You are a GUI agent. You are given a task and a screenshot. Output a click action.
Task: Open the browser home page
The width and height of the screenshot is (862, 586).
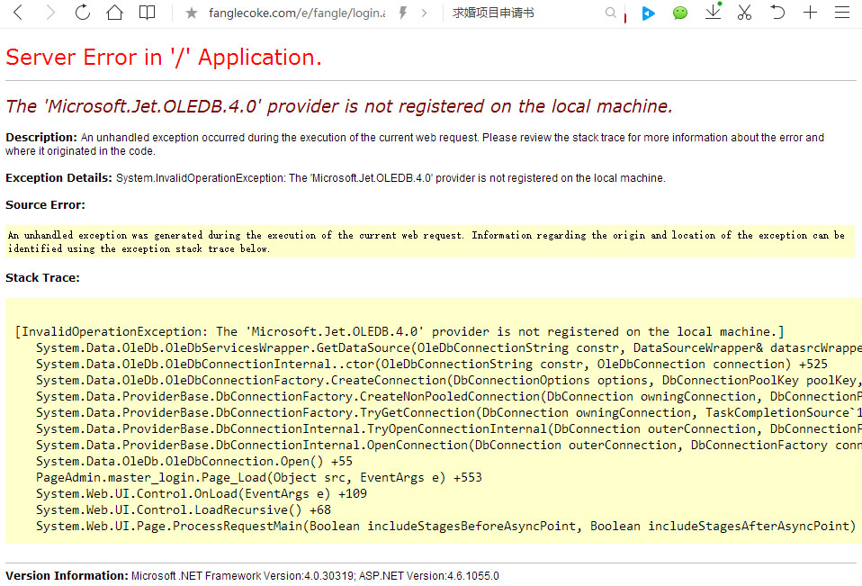pyautogui.click(x=114, y=13)
